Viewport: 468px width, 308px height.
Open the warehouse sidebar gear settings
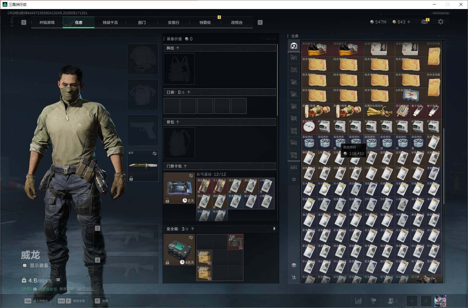(x=294, y=179)
